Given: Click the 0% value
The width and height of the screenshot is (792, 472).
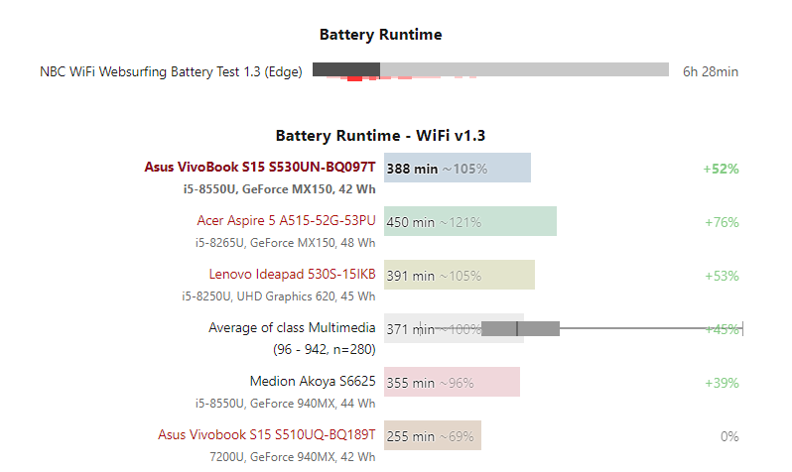Looking at the screenshot, I should pyautogui.click(x=729, y=436).
